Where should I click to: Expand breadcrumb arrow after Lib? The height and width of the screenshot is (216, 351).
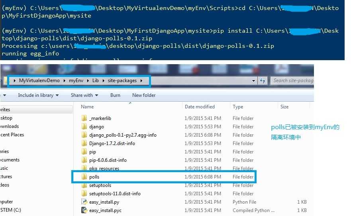point(104,81)
